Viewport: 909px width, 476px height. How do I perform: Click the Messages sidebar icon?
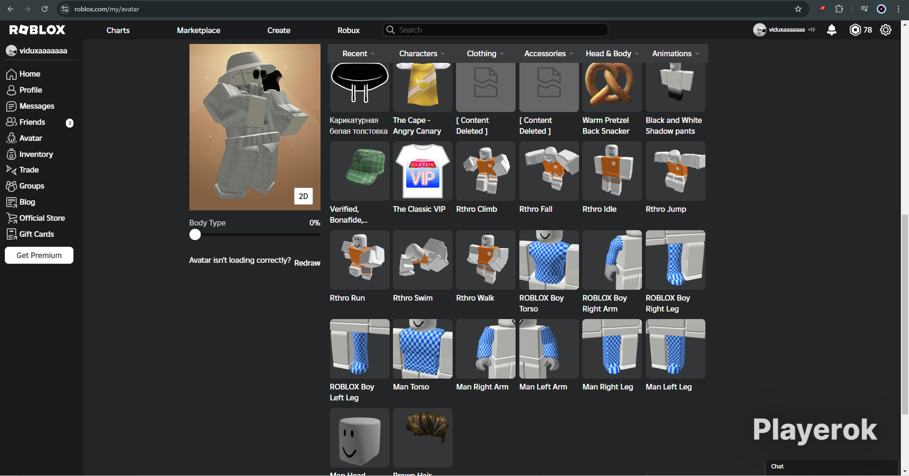(x=11, y=106)
